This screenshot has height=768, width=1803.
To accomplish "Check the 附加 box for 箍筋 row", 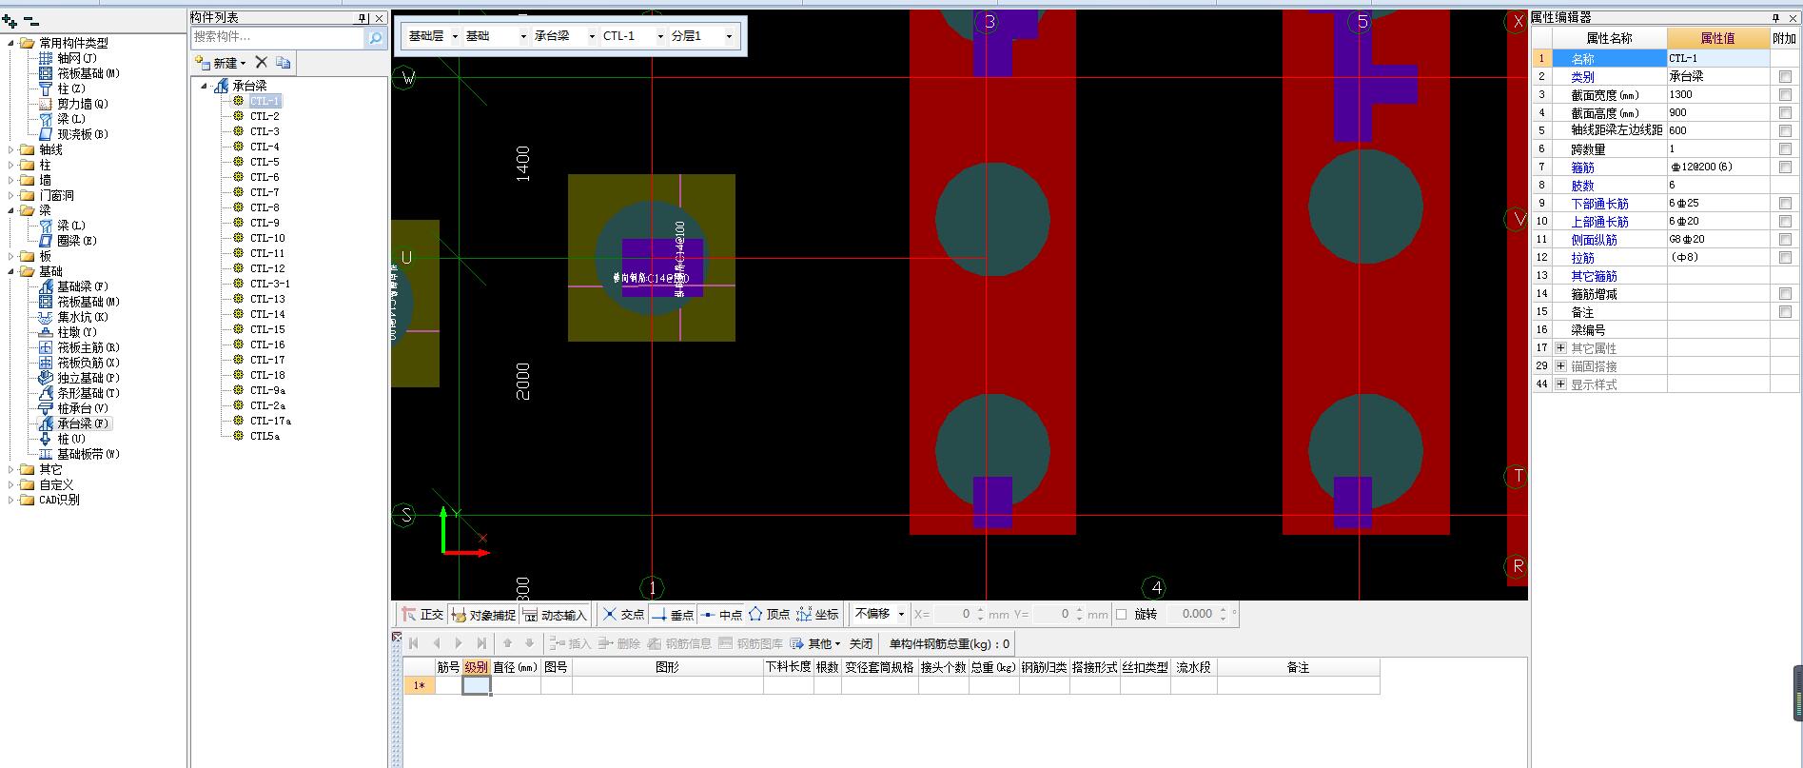I will [1785, 167].
